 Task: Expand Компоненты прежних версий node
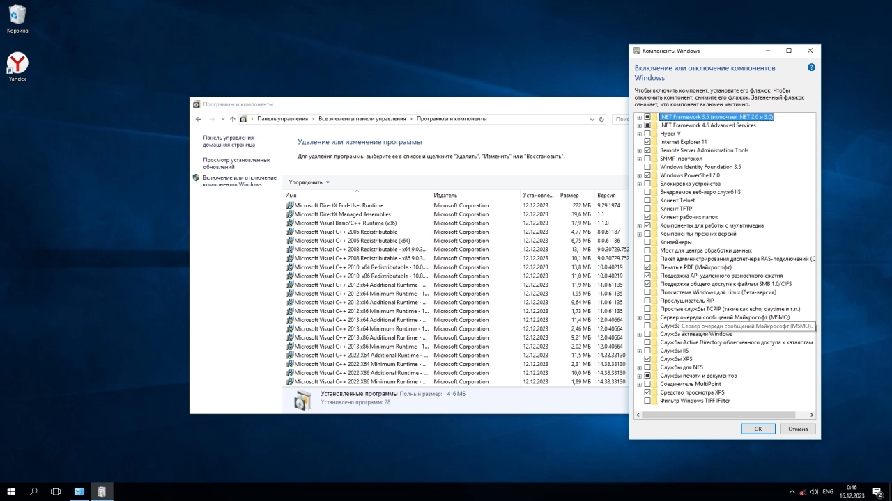(639, 234)
